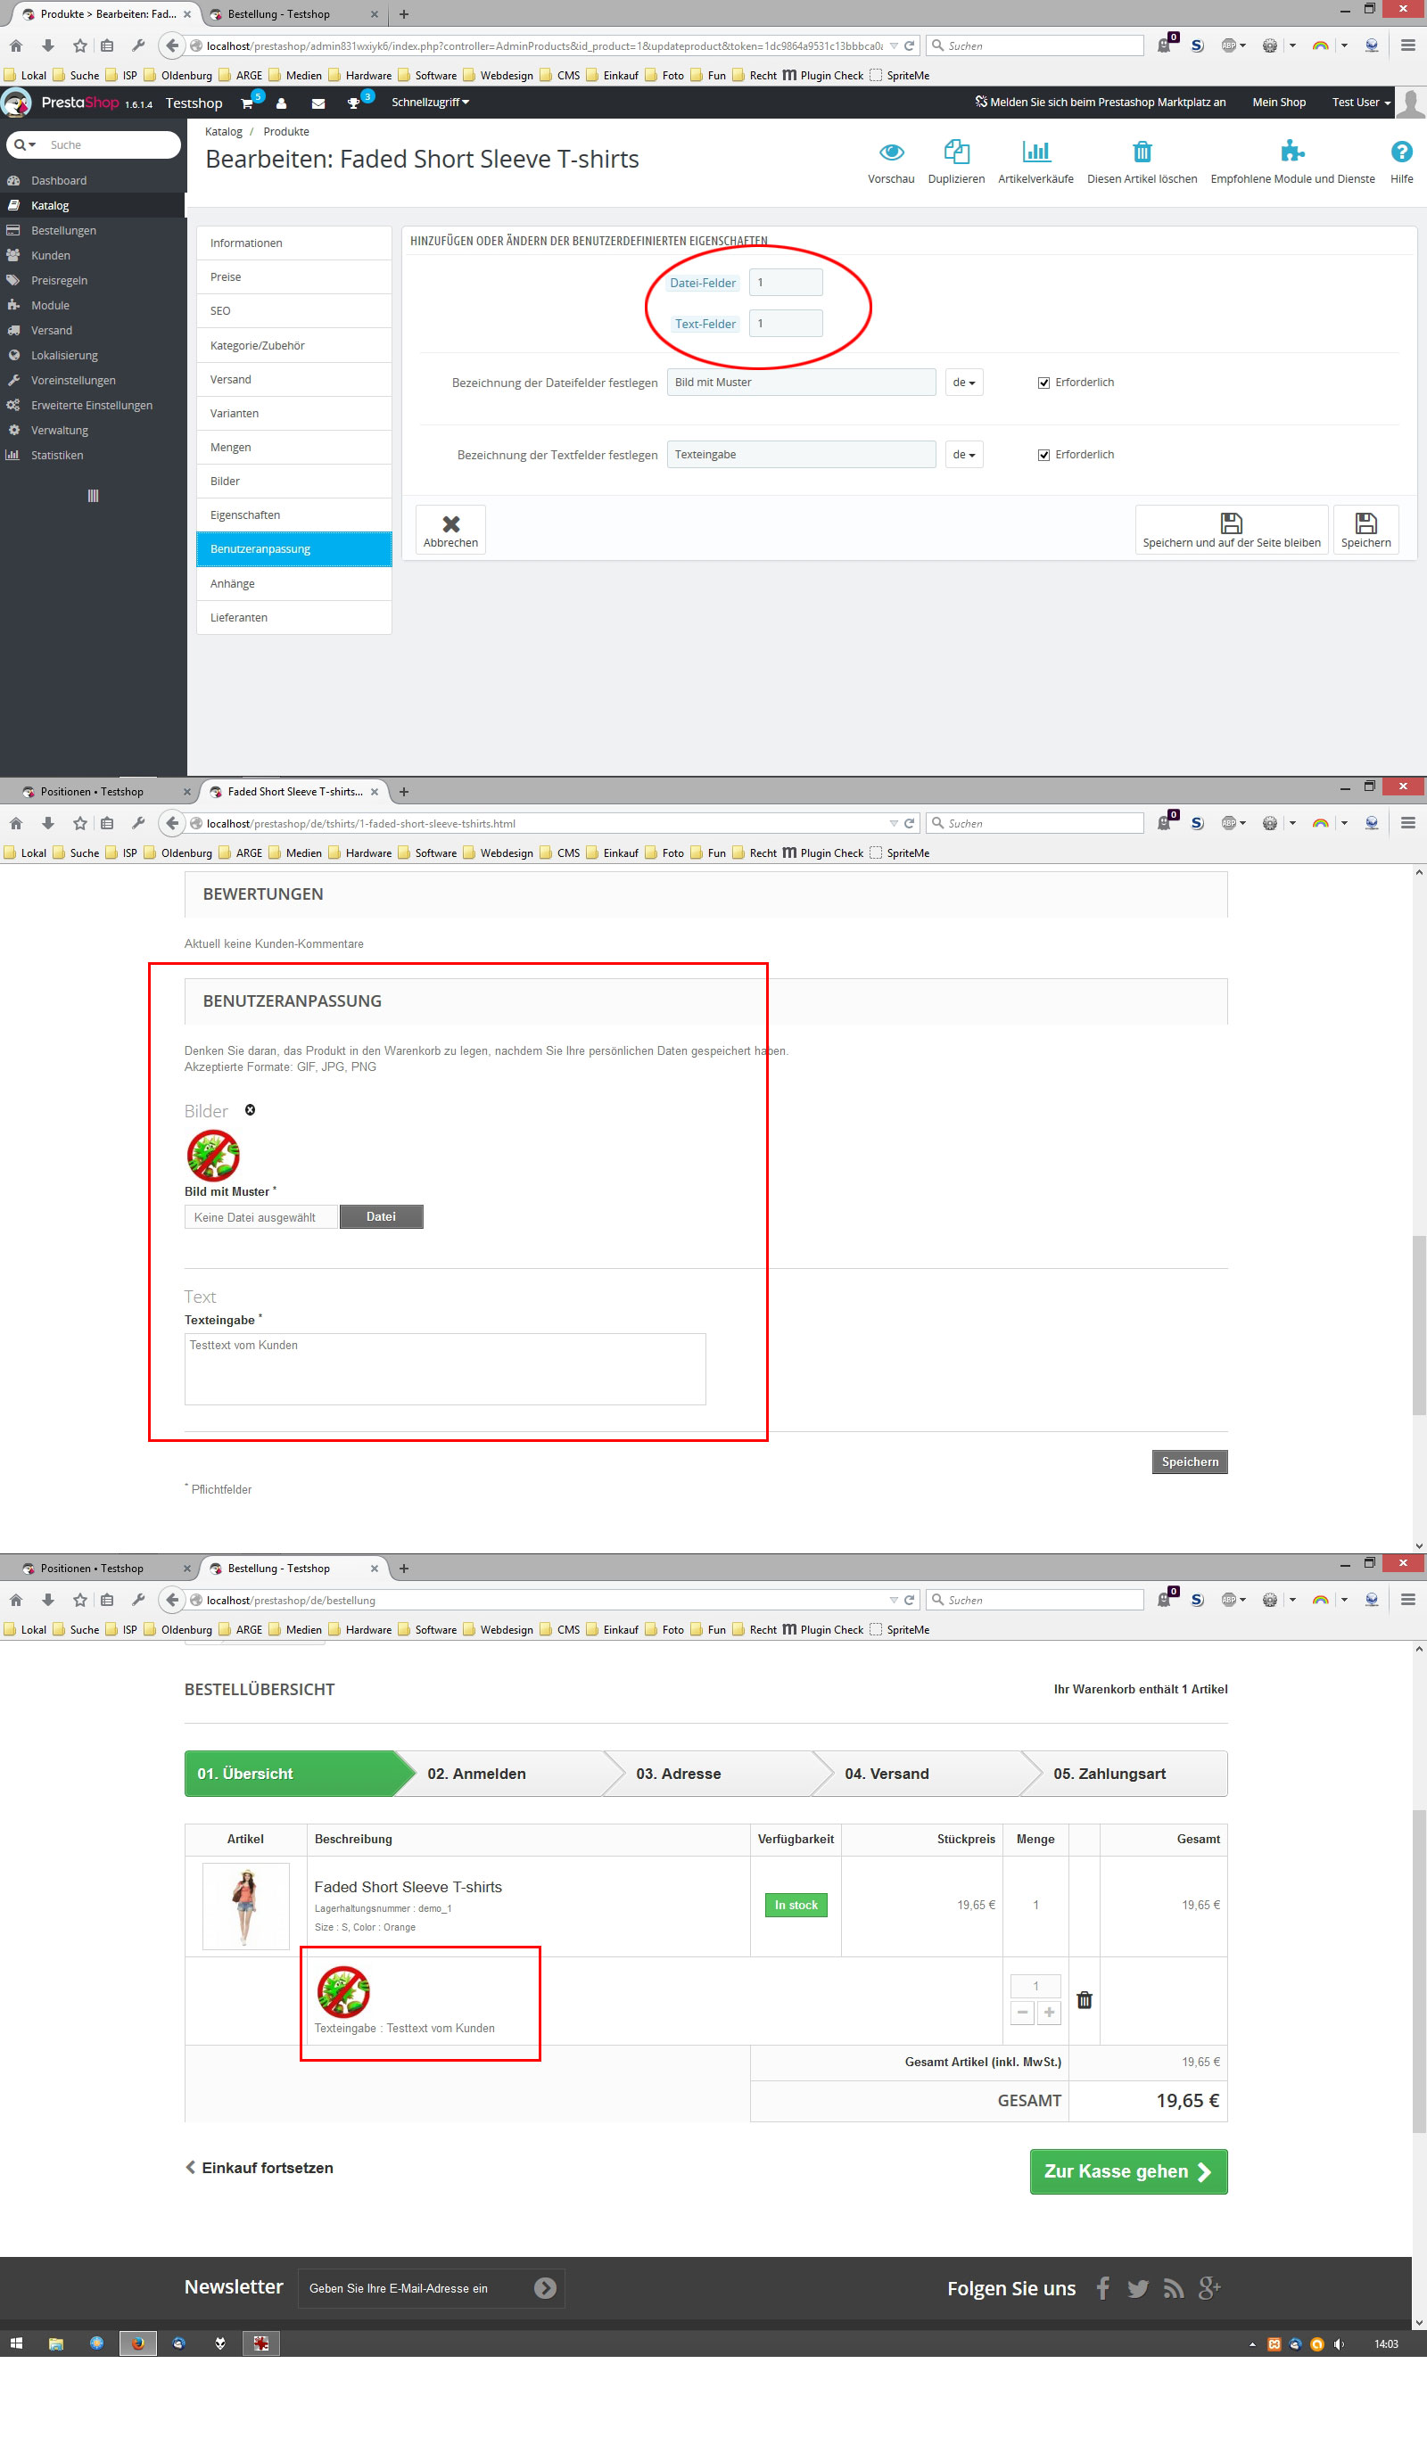Increase cart quantity with plus icon
Screen dimensions: 1427x2446
1050,2012
